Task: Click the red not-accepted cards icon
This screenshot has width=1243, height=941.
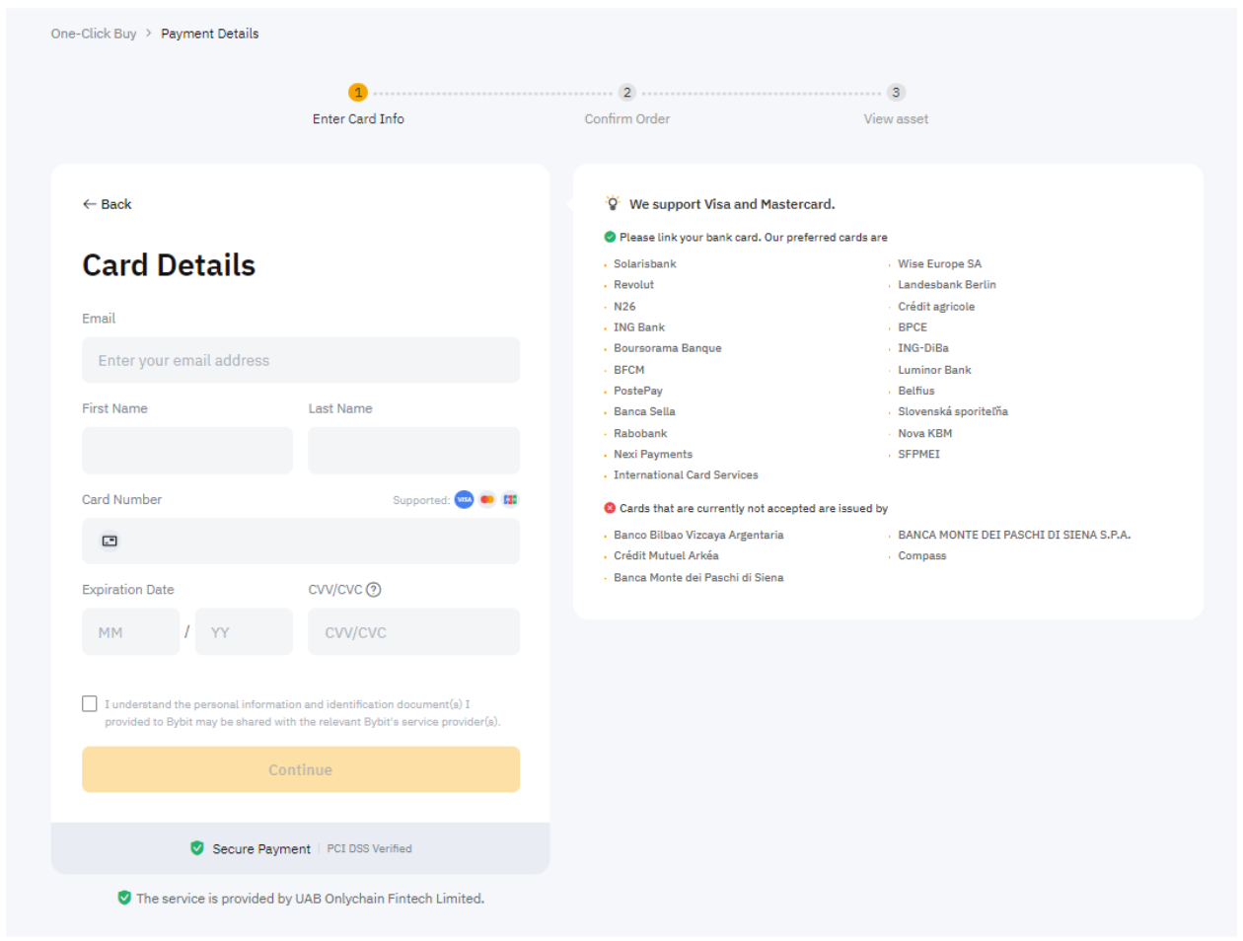Action: tap(610, 509)
